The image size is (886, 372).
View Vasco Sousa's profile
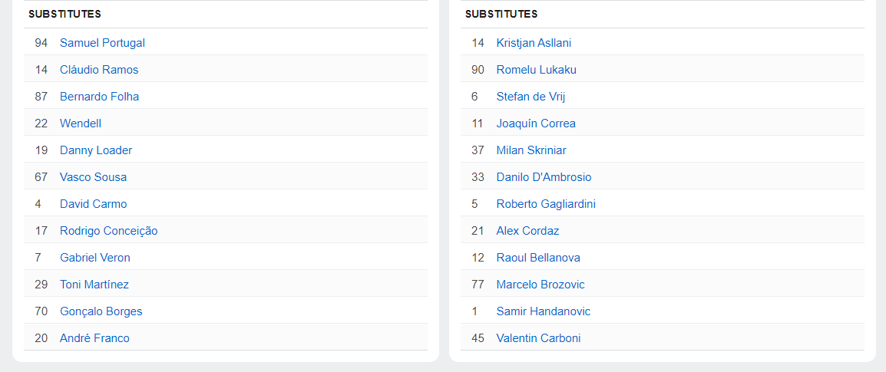point(93,177)
